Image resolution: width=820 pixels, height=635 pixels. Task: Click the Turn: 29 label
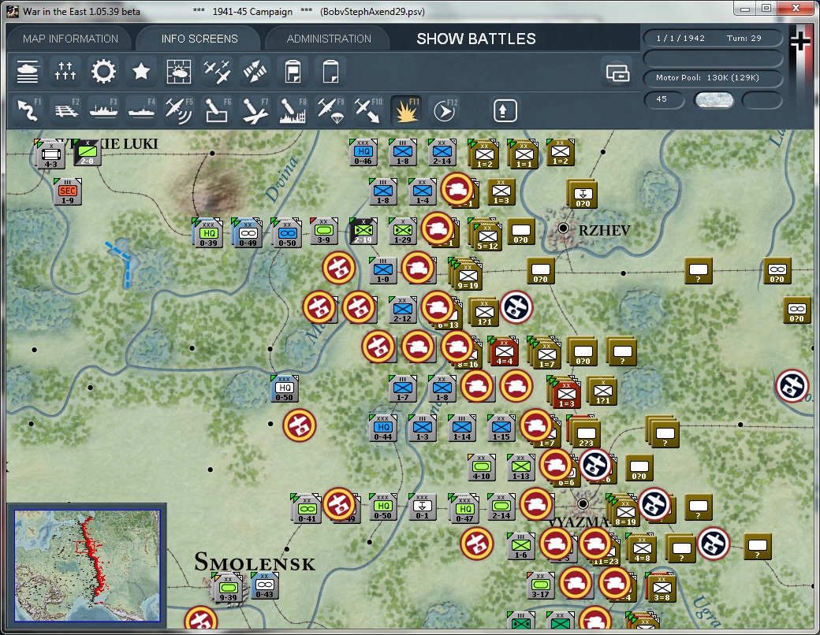pyautogui.click(x=744, y=38)
